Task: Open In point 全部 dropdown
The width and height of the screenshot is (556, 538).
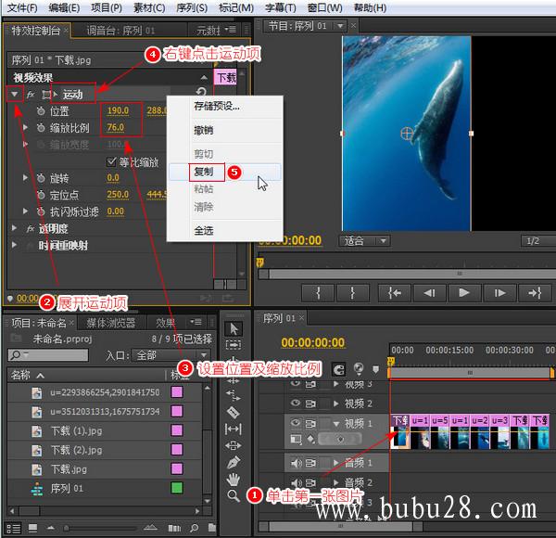Action: click(x=170, y=355)
